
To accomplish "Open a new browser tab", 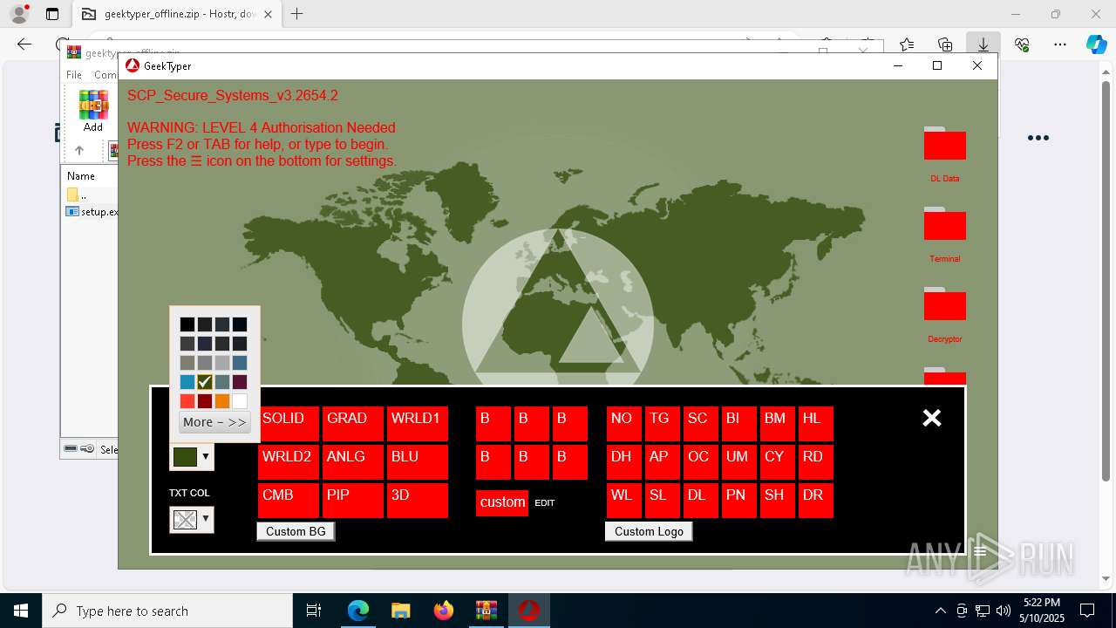I will [x=297, y=14].
